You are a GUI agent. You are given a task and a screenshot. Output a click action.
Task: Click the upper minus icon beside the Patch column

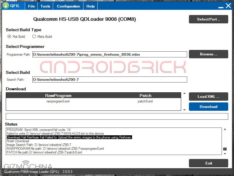184,93
